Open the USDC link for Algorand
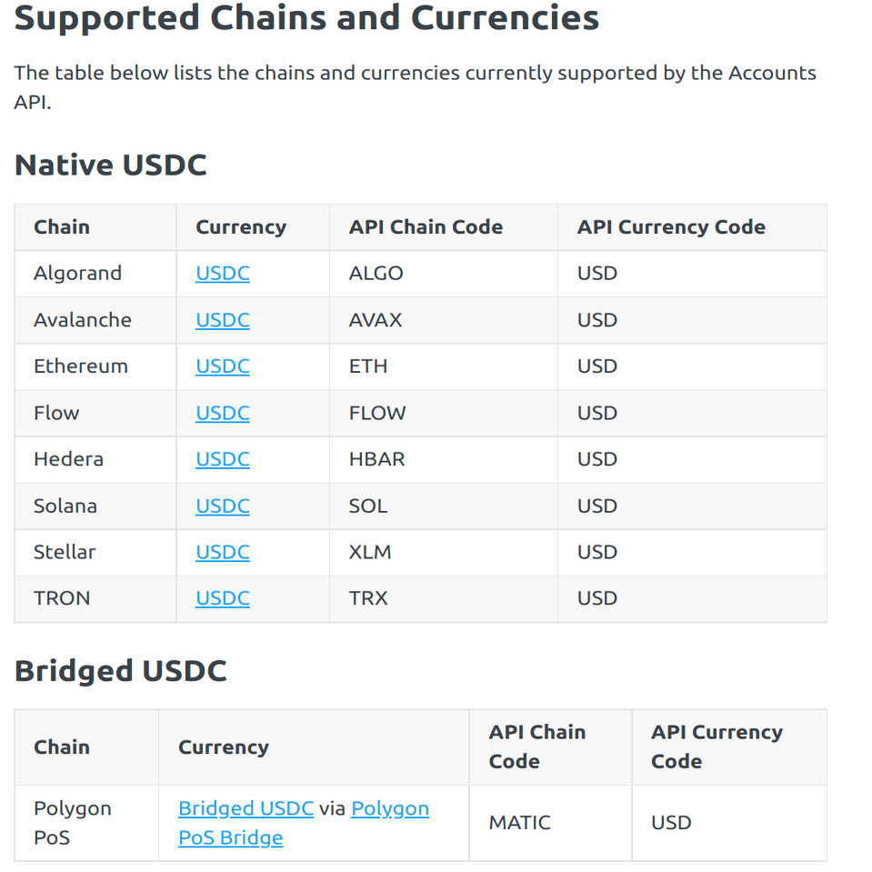Image resolution: width=872 pixels, height=872 pixels. [222, 274]
